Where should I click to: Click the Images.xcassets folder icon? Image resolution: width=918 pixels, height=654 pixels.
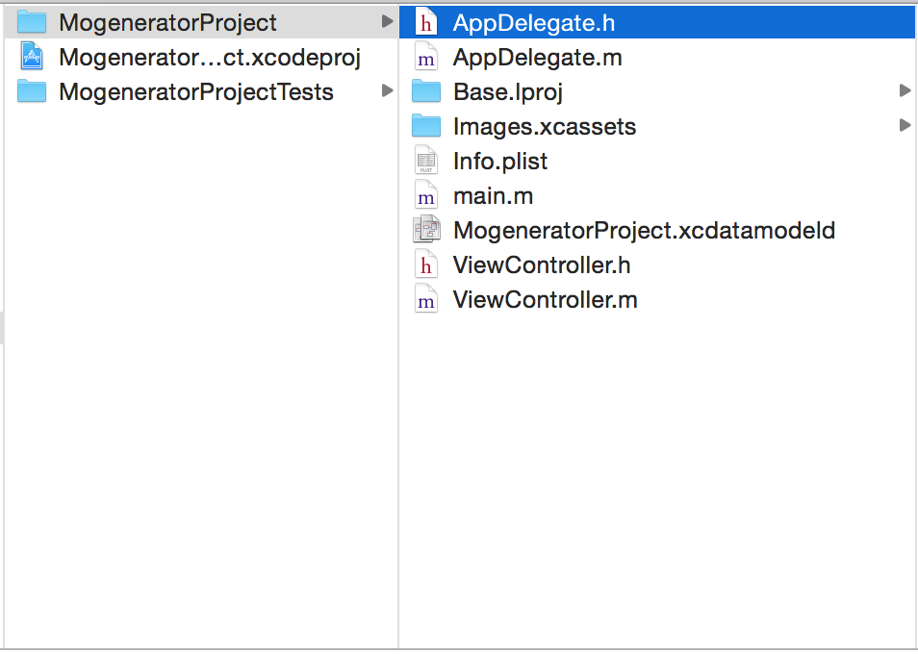pos(425,126)
